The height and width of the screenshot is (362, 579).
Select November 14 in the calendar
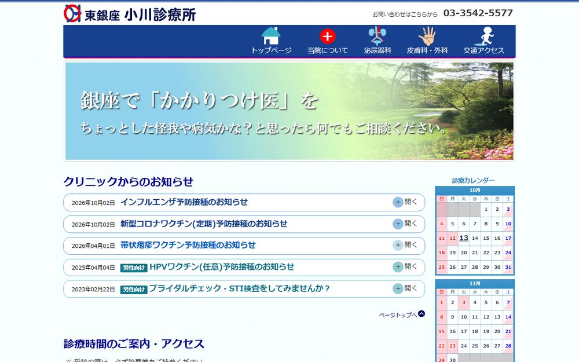[x=508, y=317]
